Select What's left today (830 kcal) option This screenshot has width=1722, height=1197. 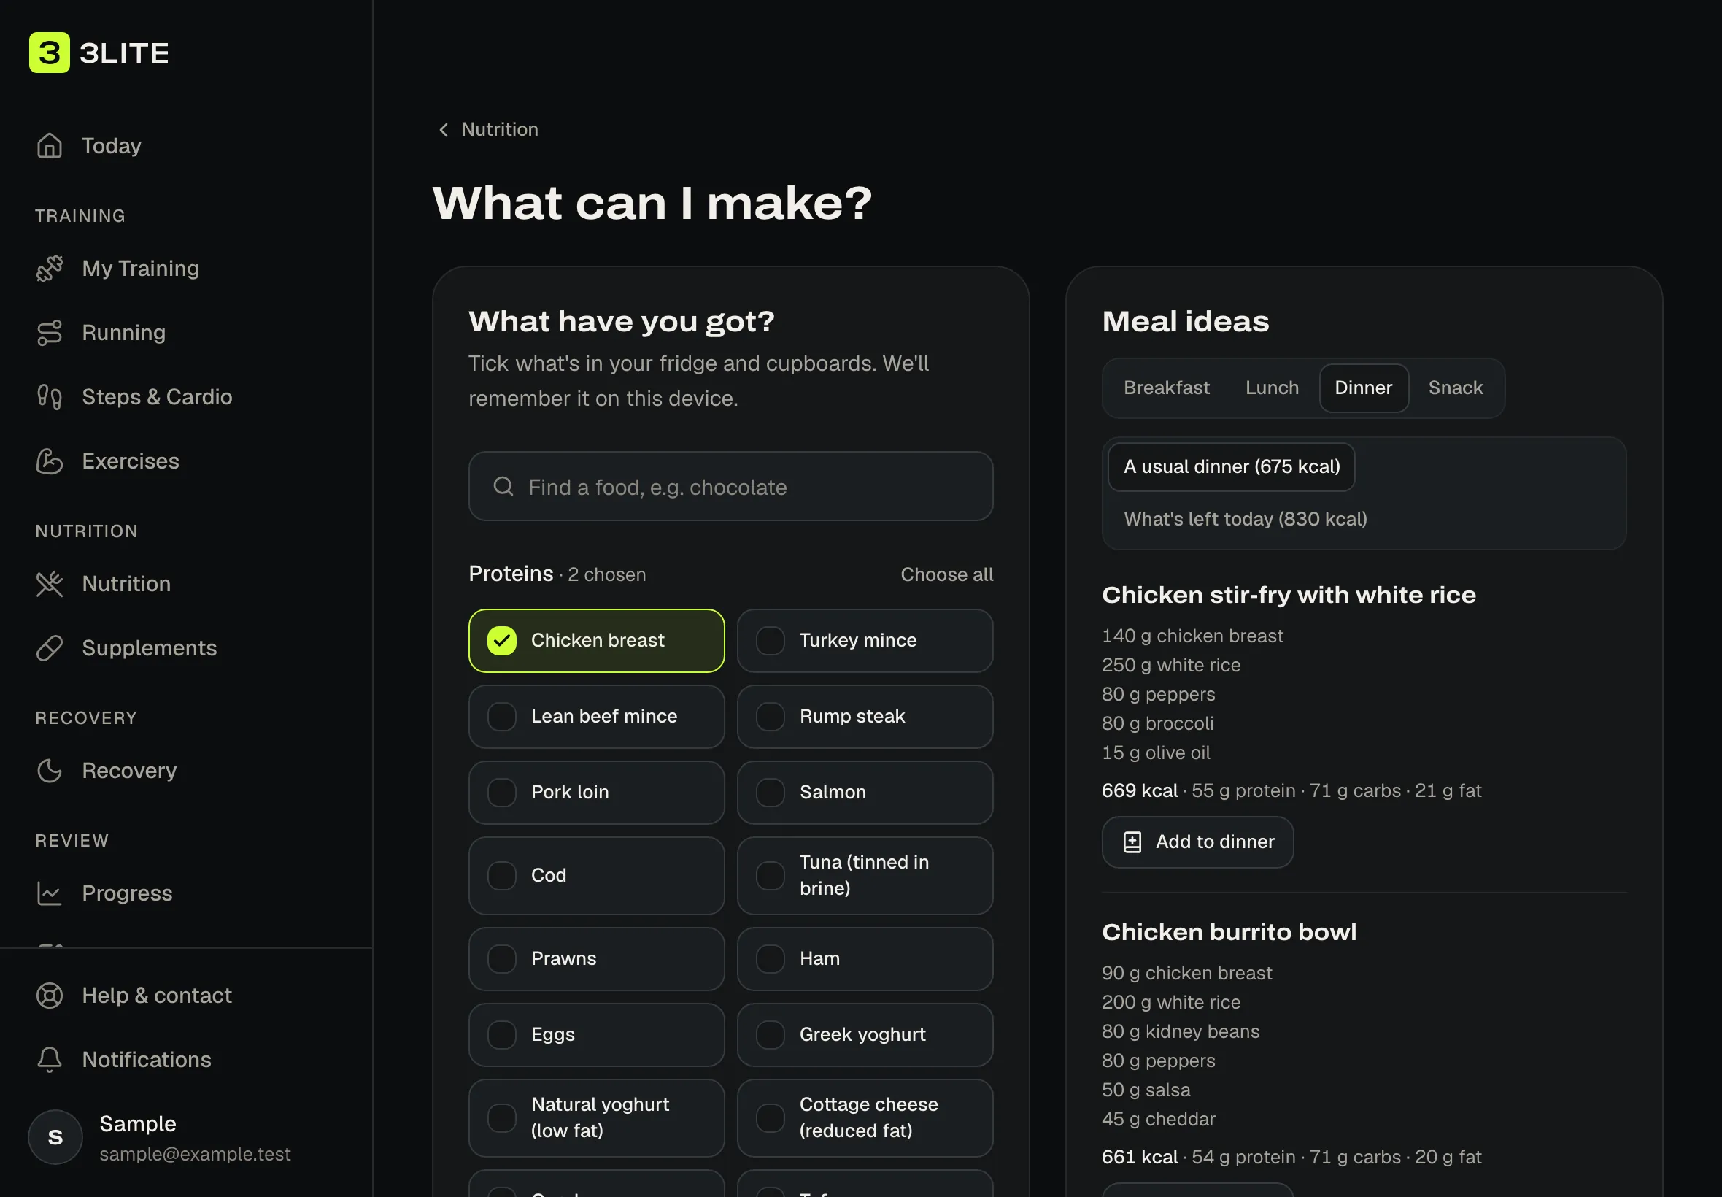[x=1246, y=519]
